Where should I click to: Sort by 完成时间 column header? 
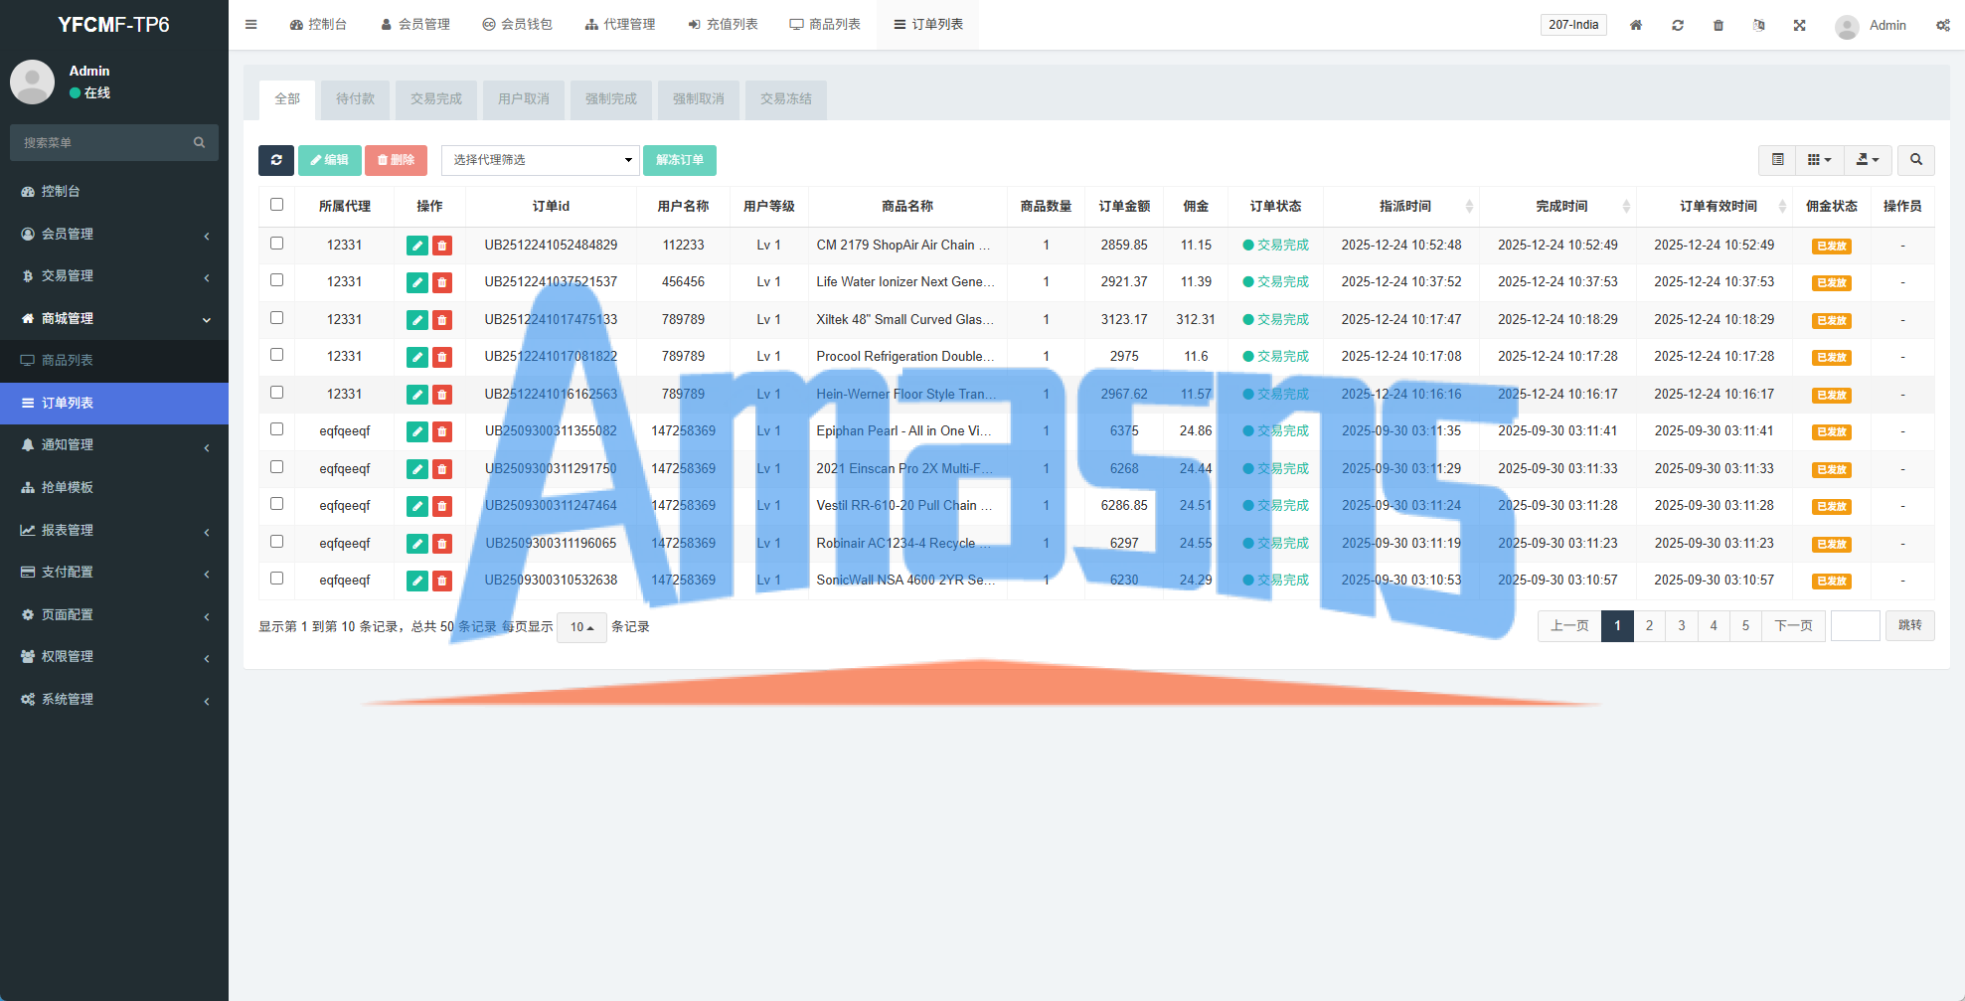[x=1559, y=207]
